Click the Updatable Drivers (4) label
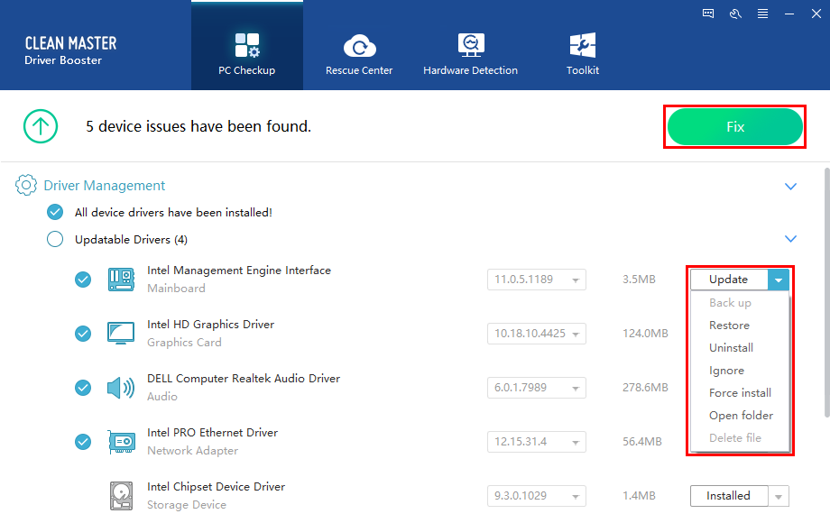The width and height of the screenshot is (830, 523). click(x=132, y=240)
